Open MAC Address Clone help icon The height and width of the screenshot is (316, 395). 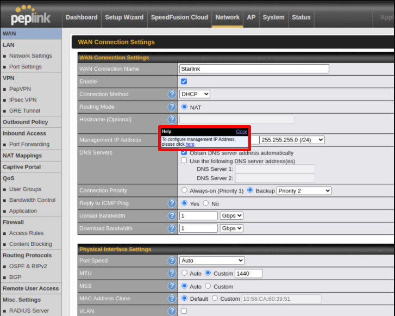coord(172,299)
